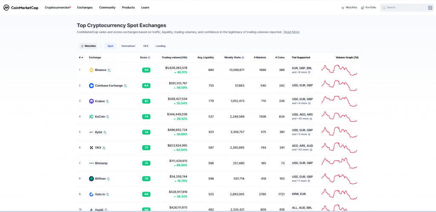Click the reserves badge next to Kraken

[x=107, y=101]
